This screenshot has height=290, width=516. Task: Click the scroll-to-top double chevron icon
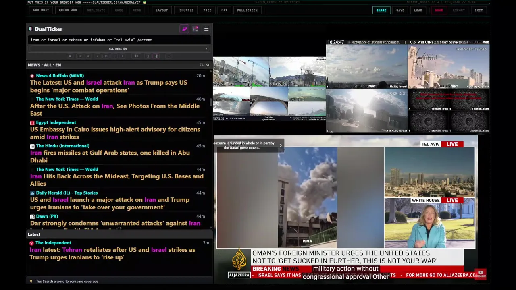point(106,56)
